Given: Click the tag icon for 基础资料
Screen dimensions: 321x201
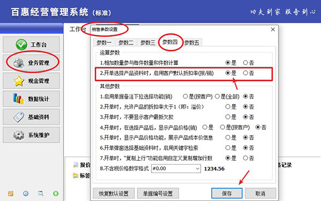Looking at the screenshot, I should click(x=19, y=117).
